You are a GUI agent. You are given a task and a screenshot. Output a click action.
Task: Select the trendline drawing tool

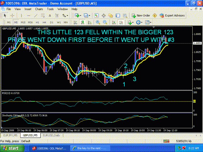(36, 16)
